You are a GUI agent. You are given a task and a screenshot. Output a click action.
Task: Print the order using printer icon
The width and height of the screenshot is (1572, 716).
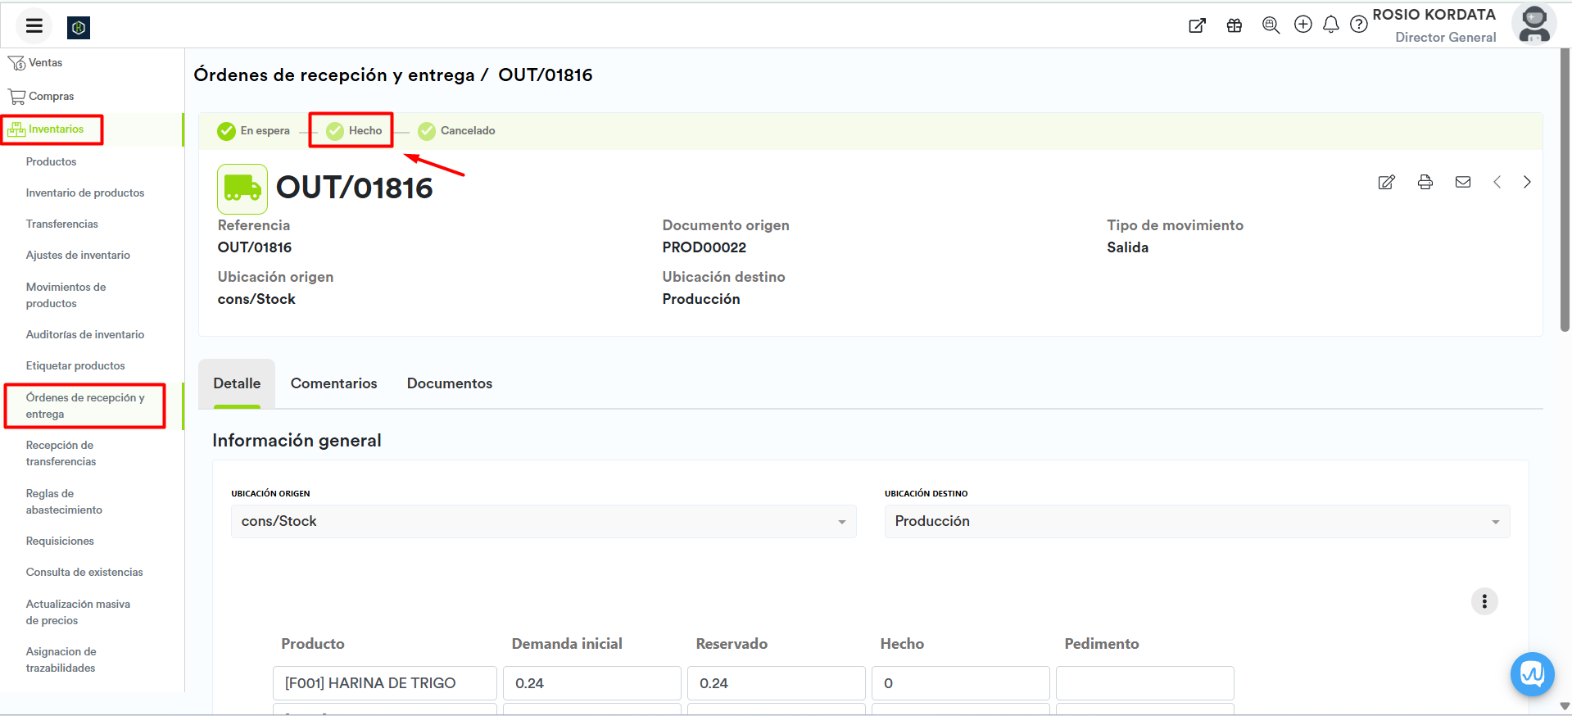click(1425, 182)
